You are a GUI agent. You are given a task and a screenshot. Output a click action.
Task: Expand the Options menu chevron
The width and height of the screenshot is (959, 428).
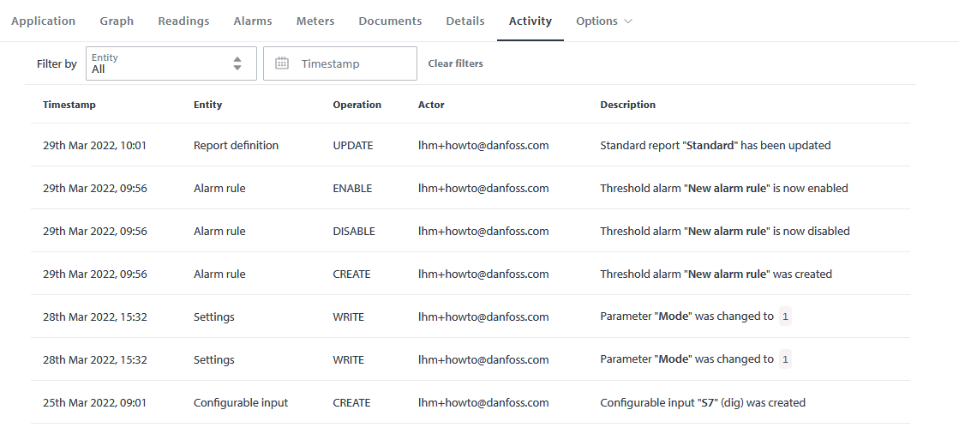(628, 21)
